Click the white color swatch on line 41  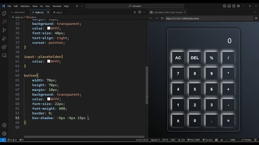[x=49, y=61]
